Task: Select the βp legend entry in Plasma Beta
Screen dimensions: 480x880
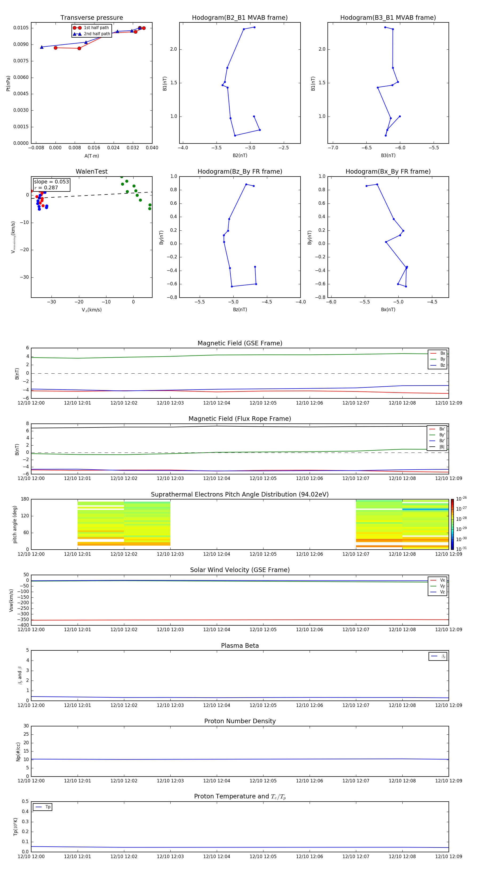Action: tap(438, 656)
